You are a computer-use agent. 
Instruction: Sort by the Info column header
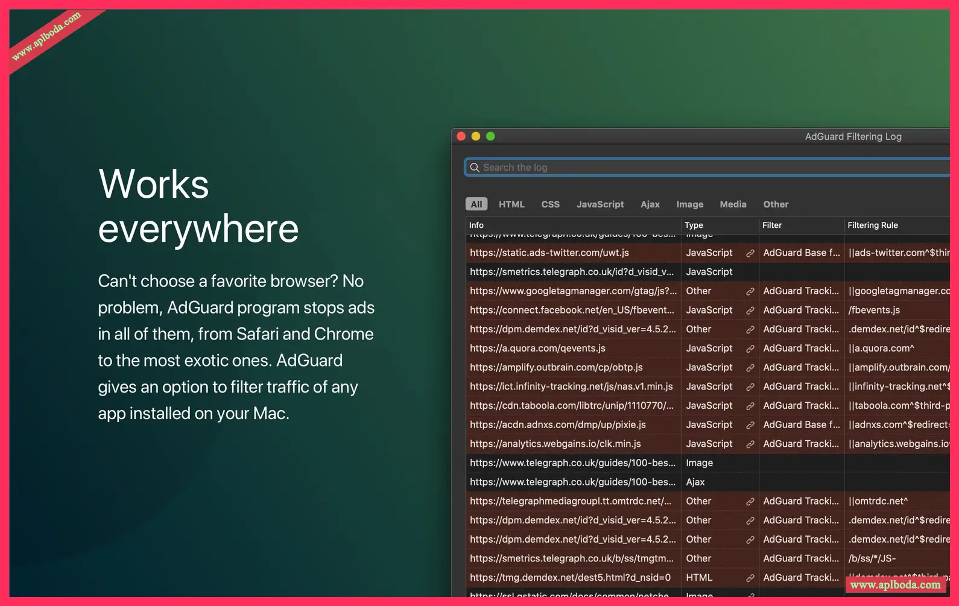476,226
